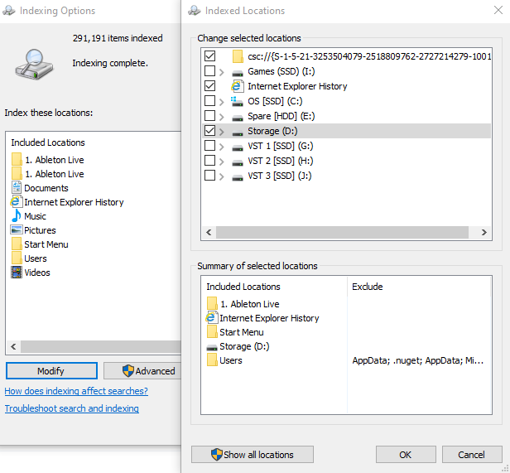Check the VST 2 [SSD] (H:) checkbox
Image resolution: width=510 pixels, height=473 pixels.
pos(209,161)
